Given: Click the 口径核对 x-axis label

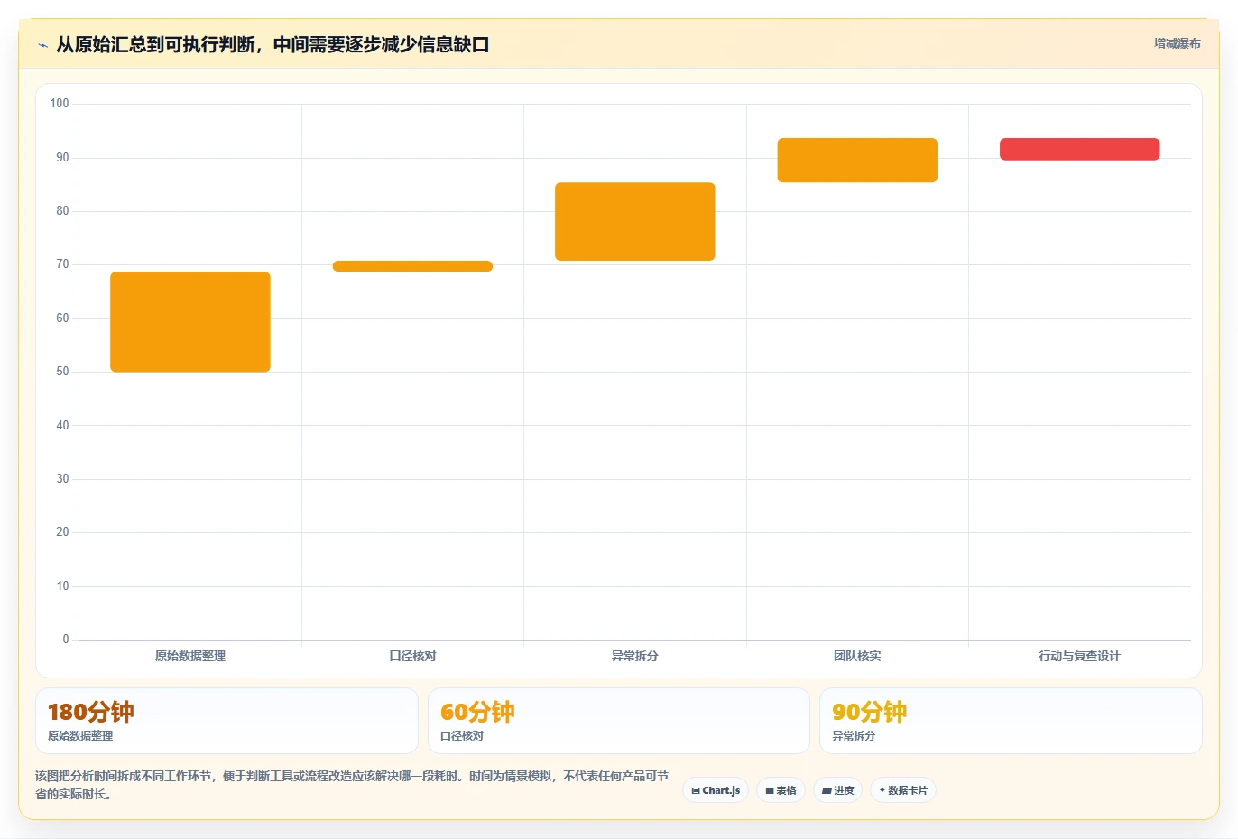Looking at the screenshot, I should 412,656.
